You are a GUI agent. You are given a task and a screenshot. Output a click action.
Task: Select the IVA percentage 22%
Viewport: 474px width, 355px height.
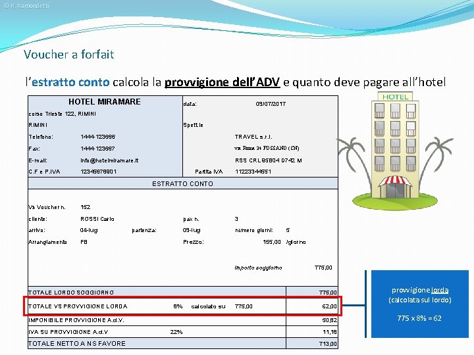tap(176, 332)
